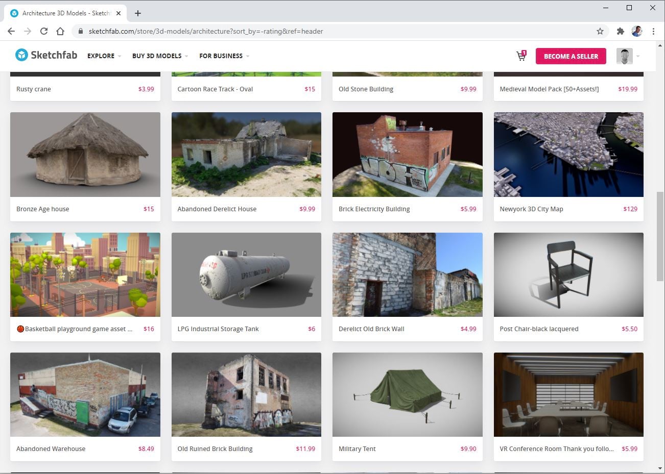Open the Abandoned Warehouse thumbnail
The width and height of the screenshot is (665, 474).
tap(85, 394)
